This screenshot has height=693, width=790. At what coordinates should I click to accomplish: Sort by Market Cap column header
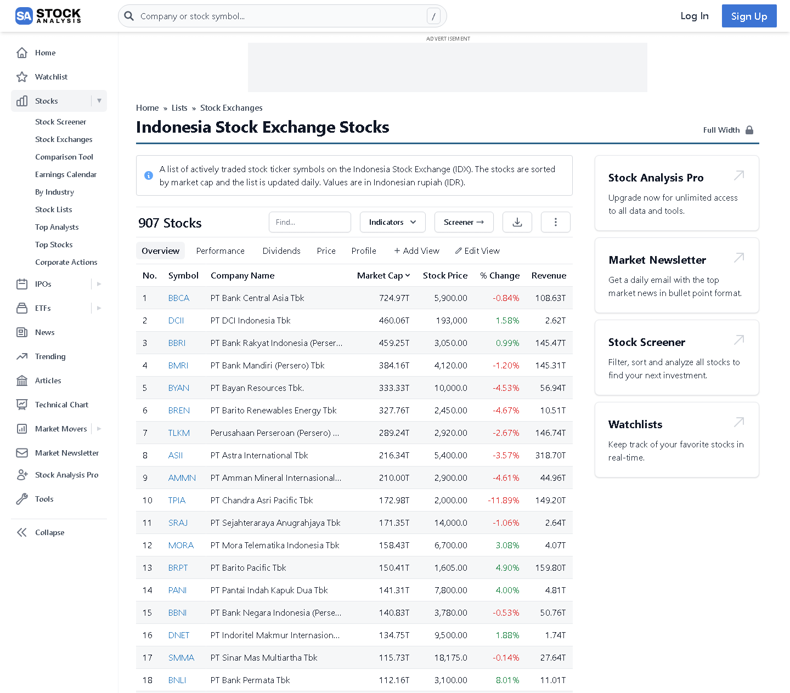click(x=383, y=275)
